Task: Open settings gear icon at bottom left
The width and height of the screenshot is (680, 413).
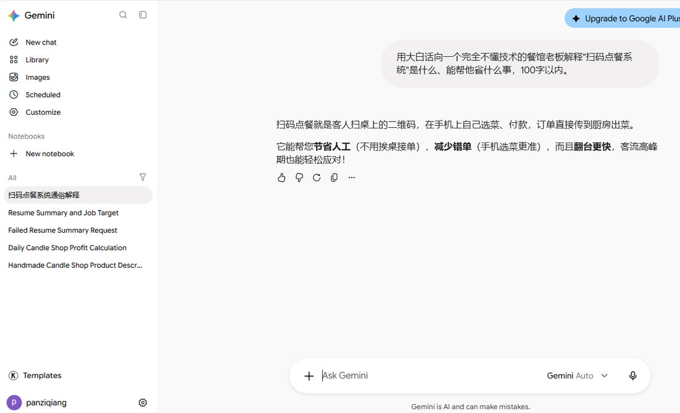Action: point(143,403)
